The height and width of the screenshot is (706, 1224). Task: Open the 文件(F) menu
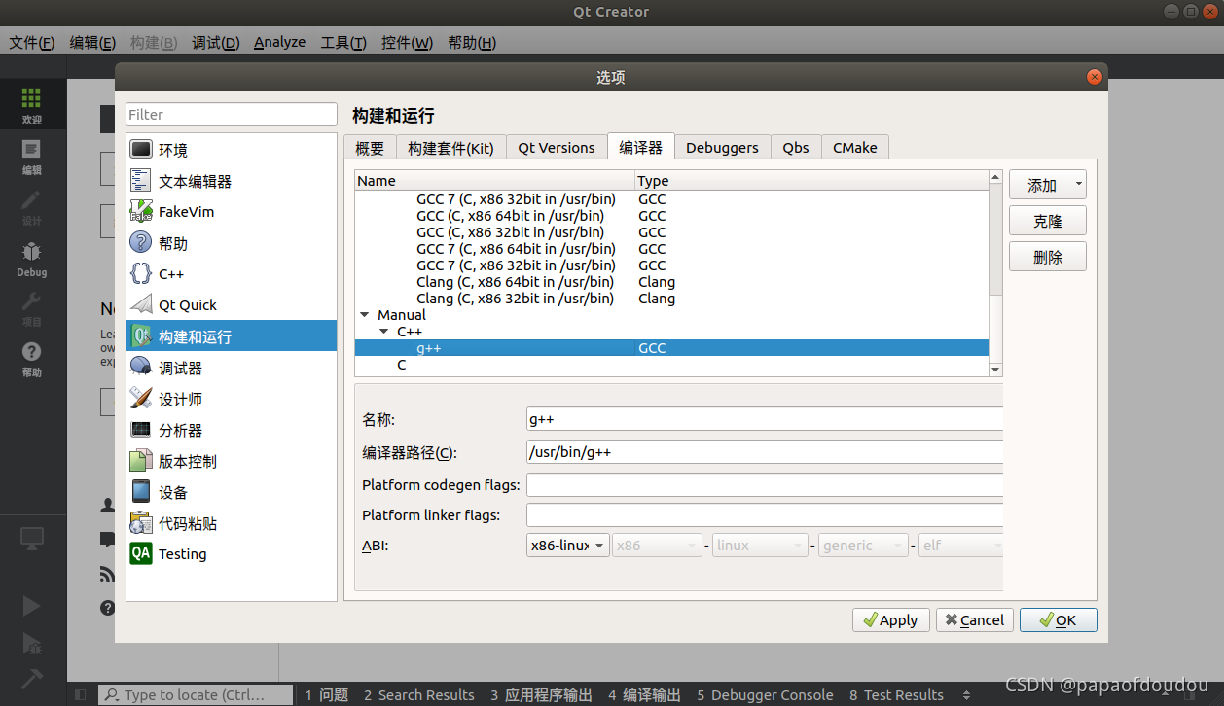click(x=32, y=43)
